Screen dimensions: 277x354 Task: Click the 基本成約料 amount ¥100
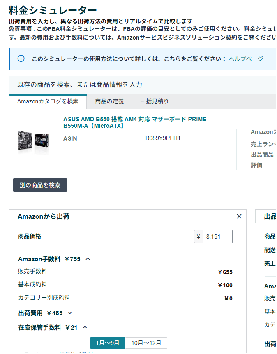pos(225,285)
